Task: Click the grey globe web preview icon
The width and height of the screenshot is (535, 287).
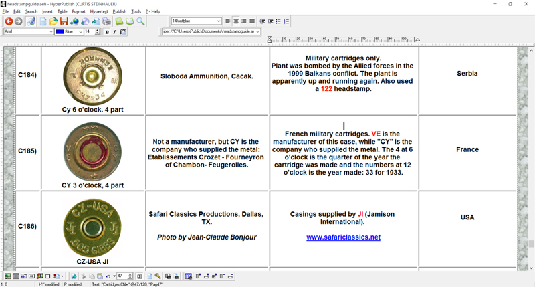Action: [x=85, y=21]
